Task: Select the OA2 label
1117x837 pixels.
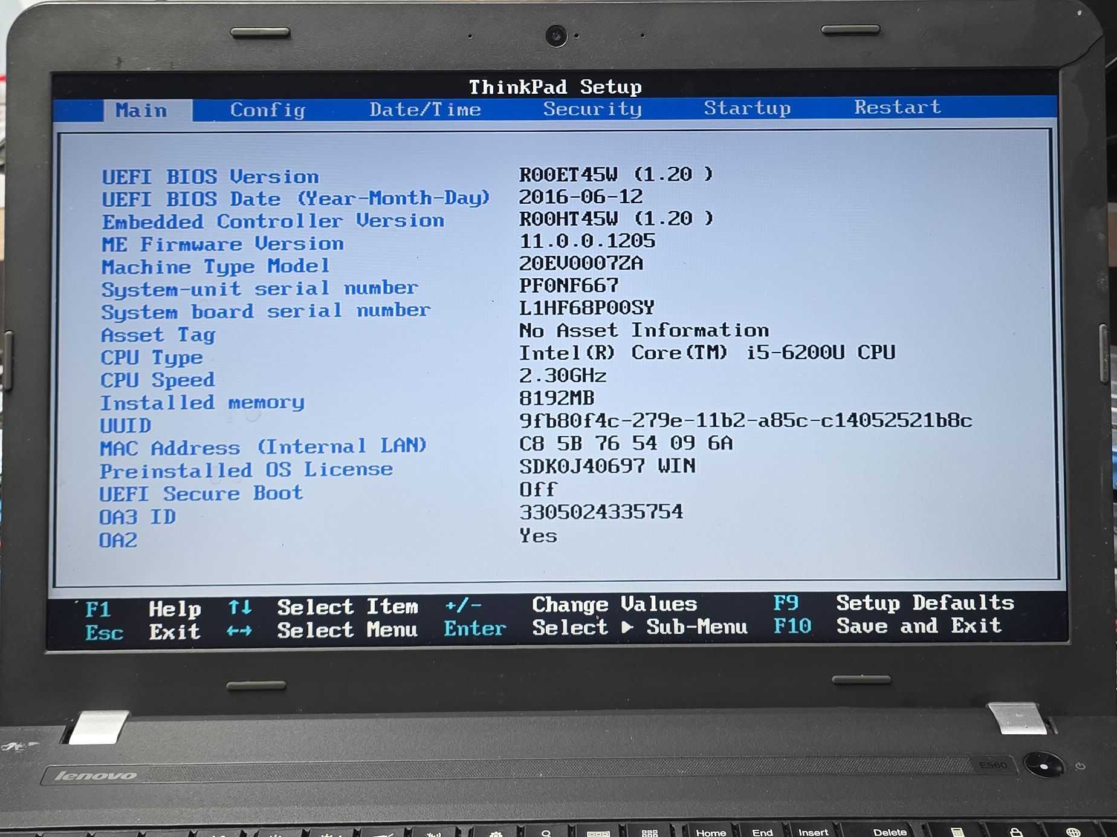Action: coord(118,540)
